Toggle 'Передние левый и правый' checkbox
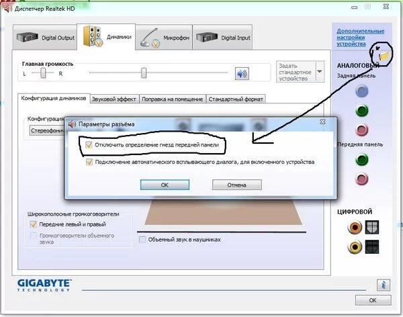This screenshot has height=317, width=403. tap(34, 224)
